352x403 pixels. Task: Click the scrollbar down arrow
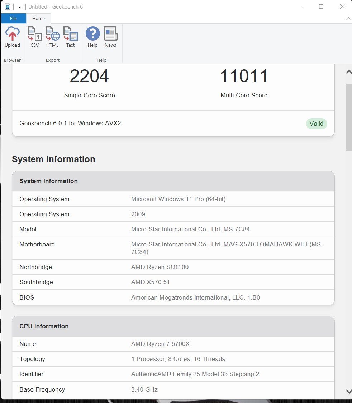(349, 392)
